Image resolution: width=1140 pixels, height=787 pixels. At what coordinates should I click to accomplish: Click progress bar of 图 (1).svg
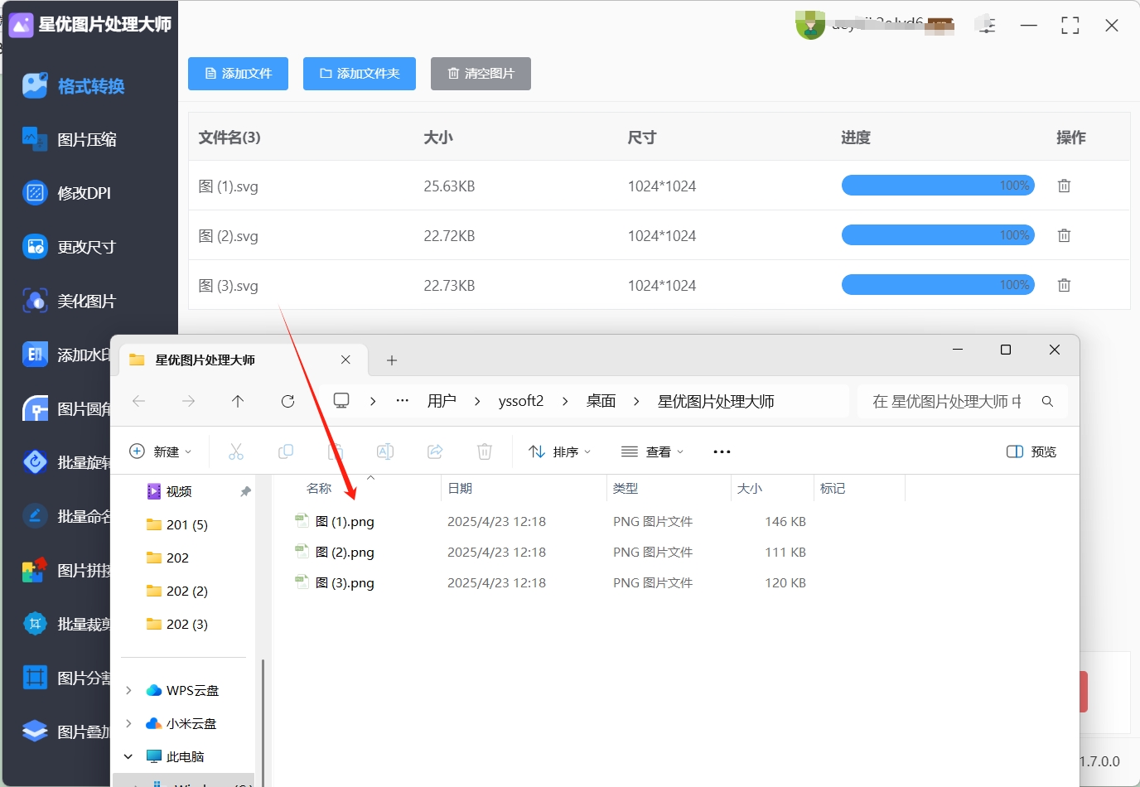938,186
